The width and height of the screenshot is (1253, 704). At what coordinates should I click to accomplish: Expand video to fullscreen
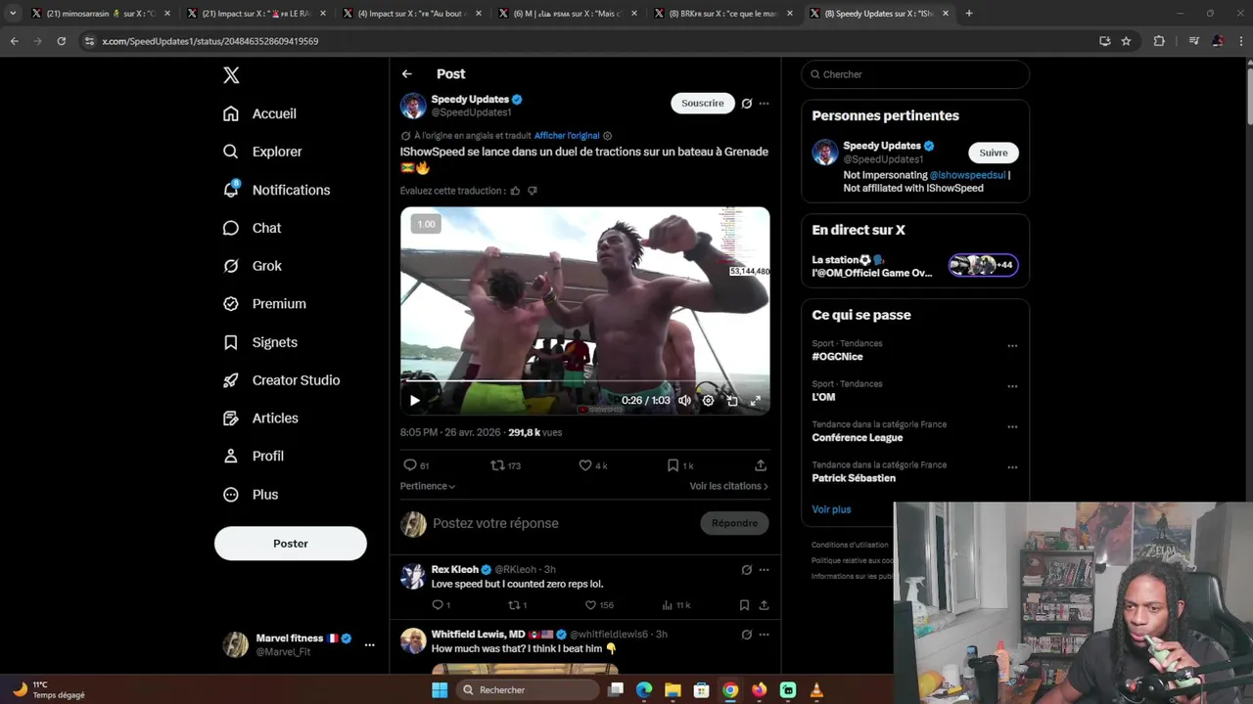click(x=756, y=400)
